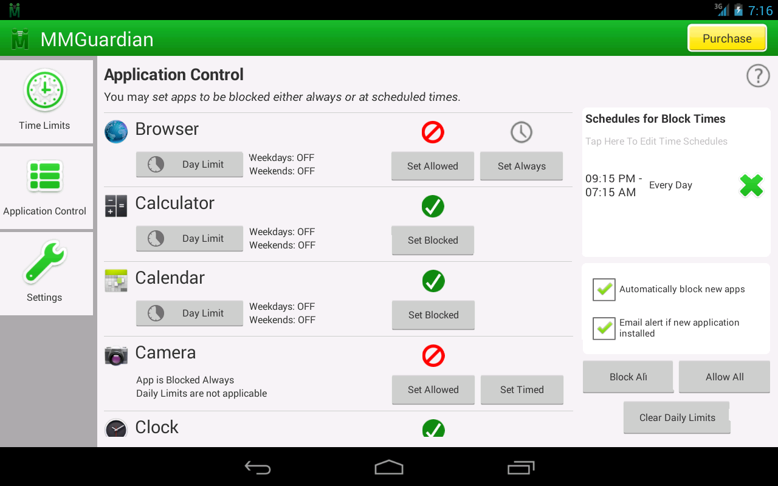Click the help question mark icon
778x486 pixels.
pos(757,76)
